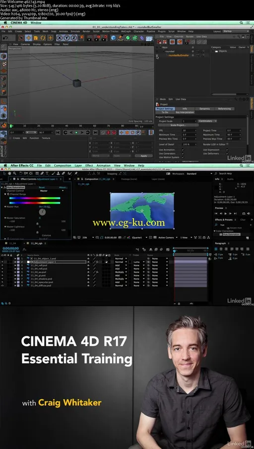Switch to the Referencing tab

click(225, 109)
